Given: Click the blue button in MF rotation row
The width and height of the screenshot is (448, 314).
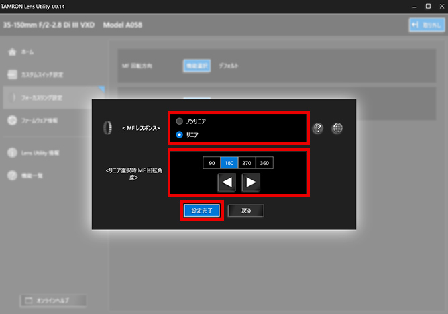Looking at the screenshot, I should point(197,66).
